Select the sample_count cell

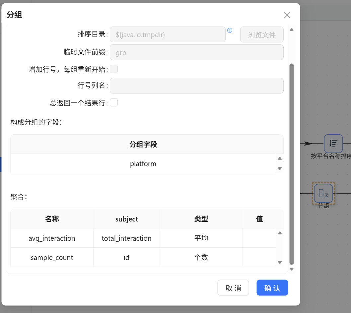pyautogui.click(x=52, y=257)
